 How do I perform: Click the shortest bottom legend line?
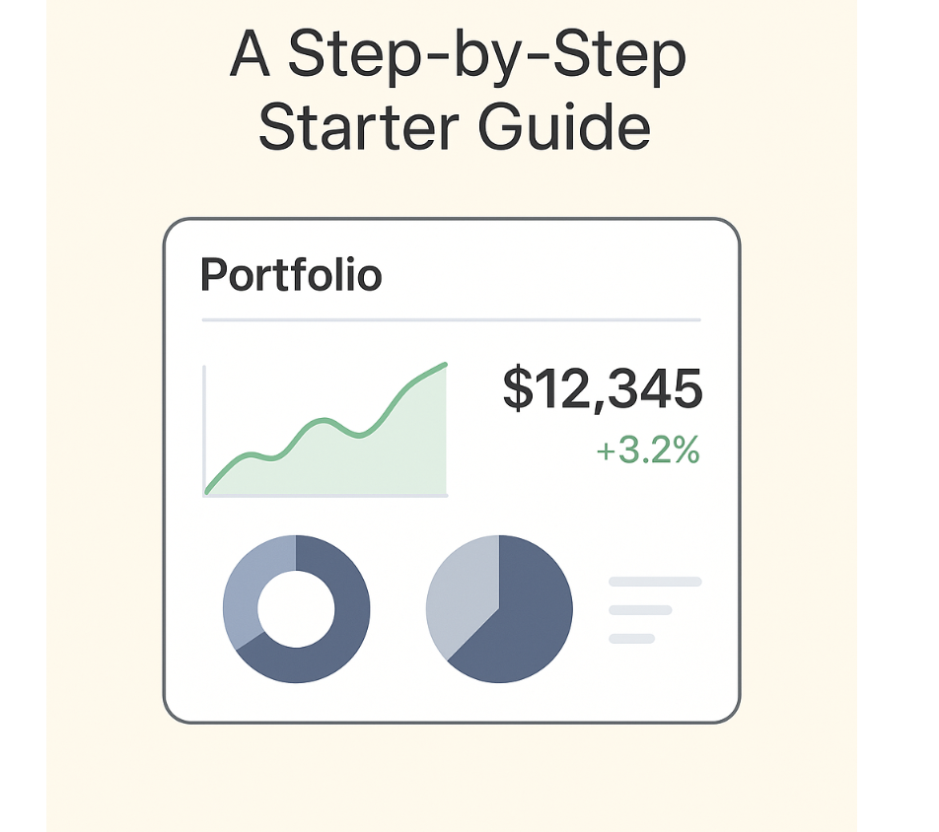632,639
